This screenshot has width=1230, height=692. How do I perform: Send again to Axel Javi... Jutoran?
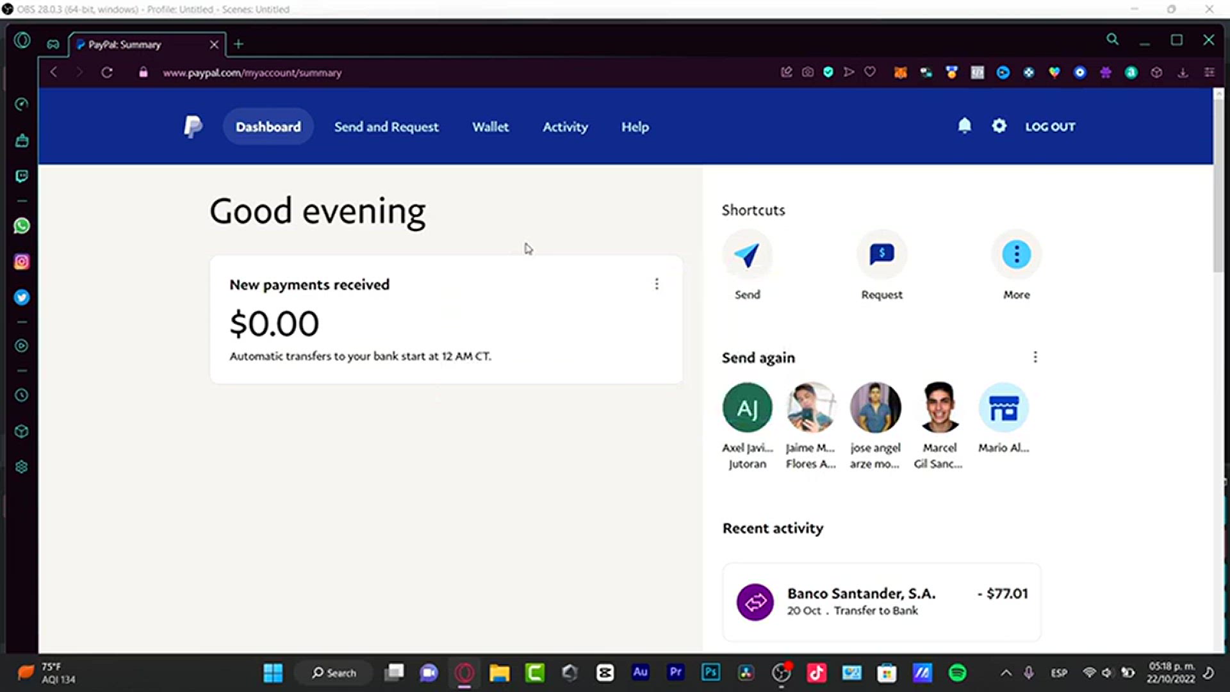coord(747,425)
